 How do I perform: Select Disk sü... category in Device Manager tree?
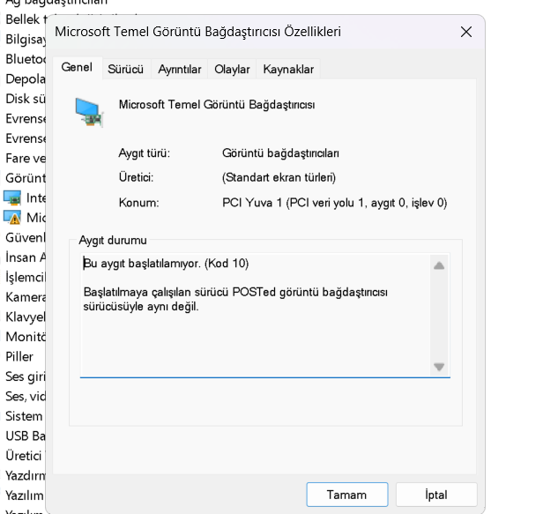click(x=26, y=99)
